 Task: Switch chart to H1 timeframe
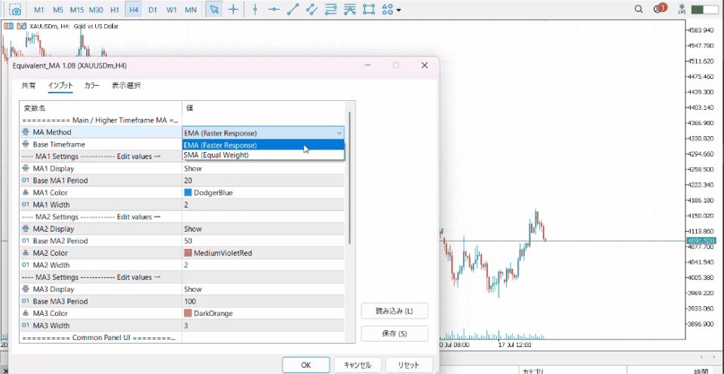pyautogui.click(x=115, y=10)
